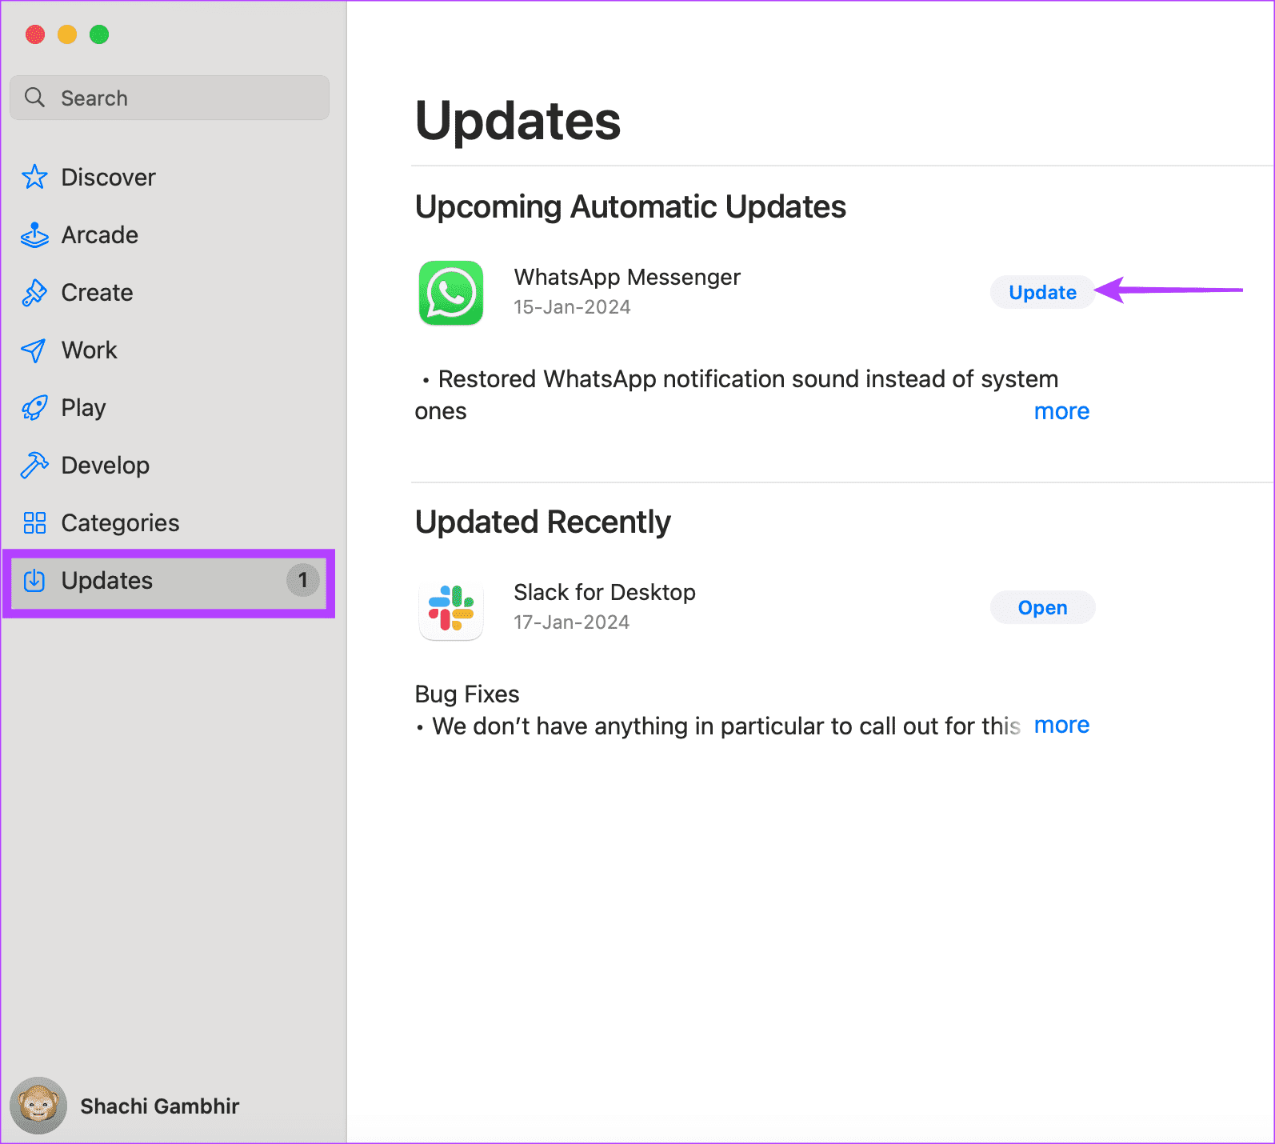Open the Play section label

tap(84, 408)
